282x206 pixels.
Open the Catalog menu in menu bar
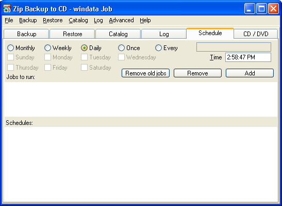coord(78,20)
